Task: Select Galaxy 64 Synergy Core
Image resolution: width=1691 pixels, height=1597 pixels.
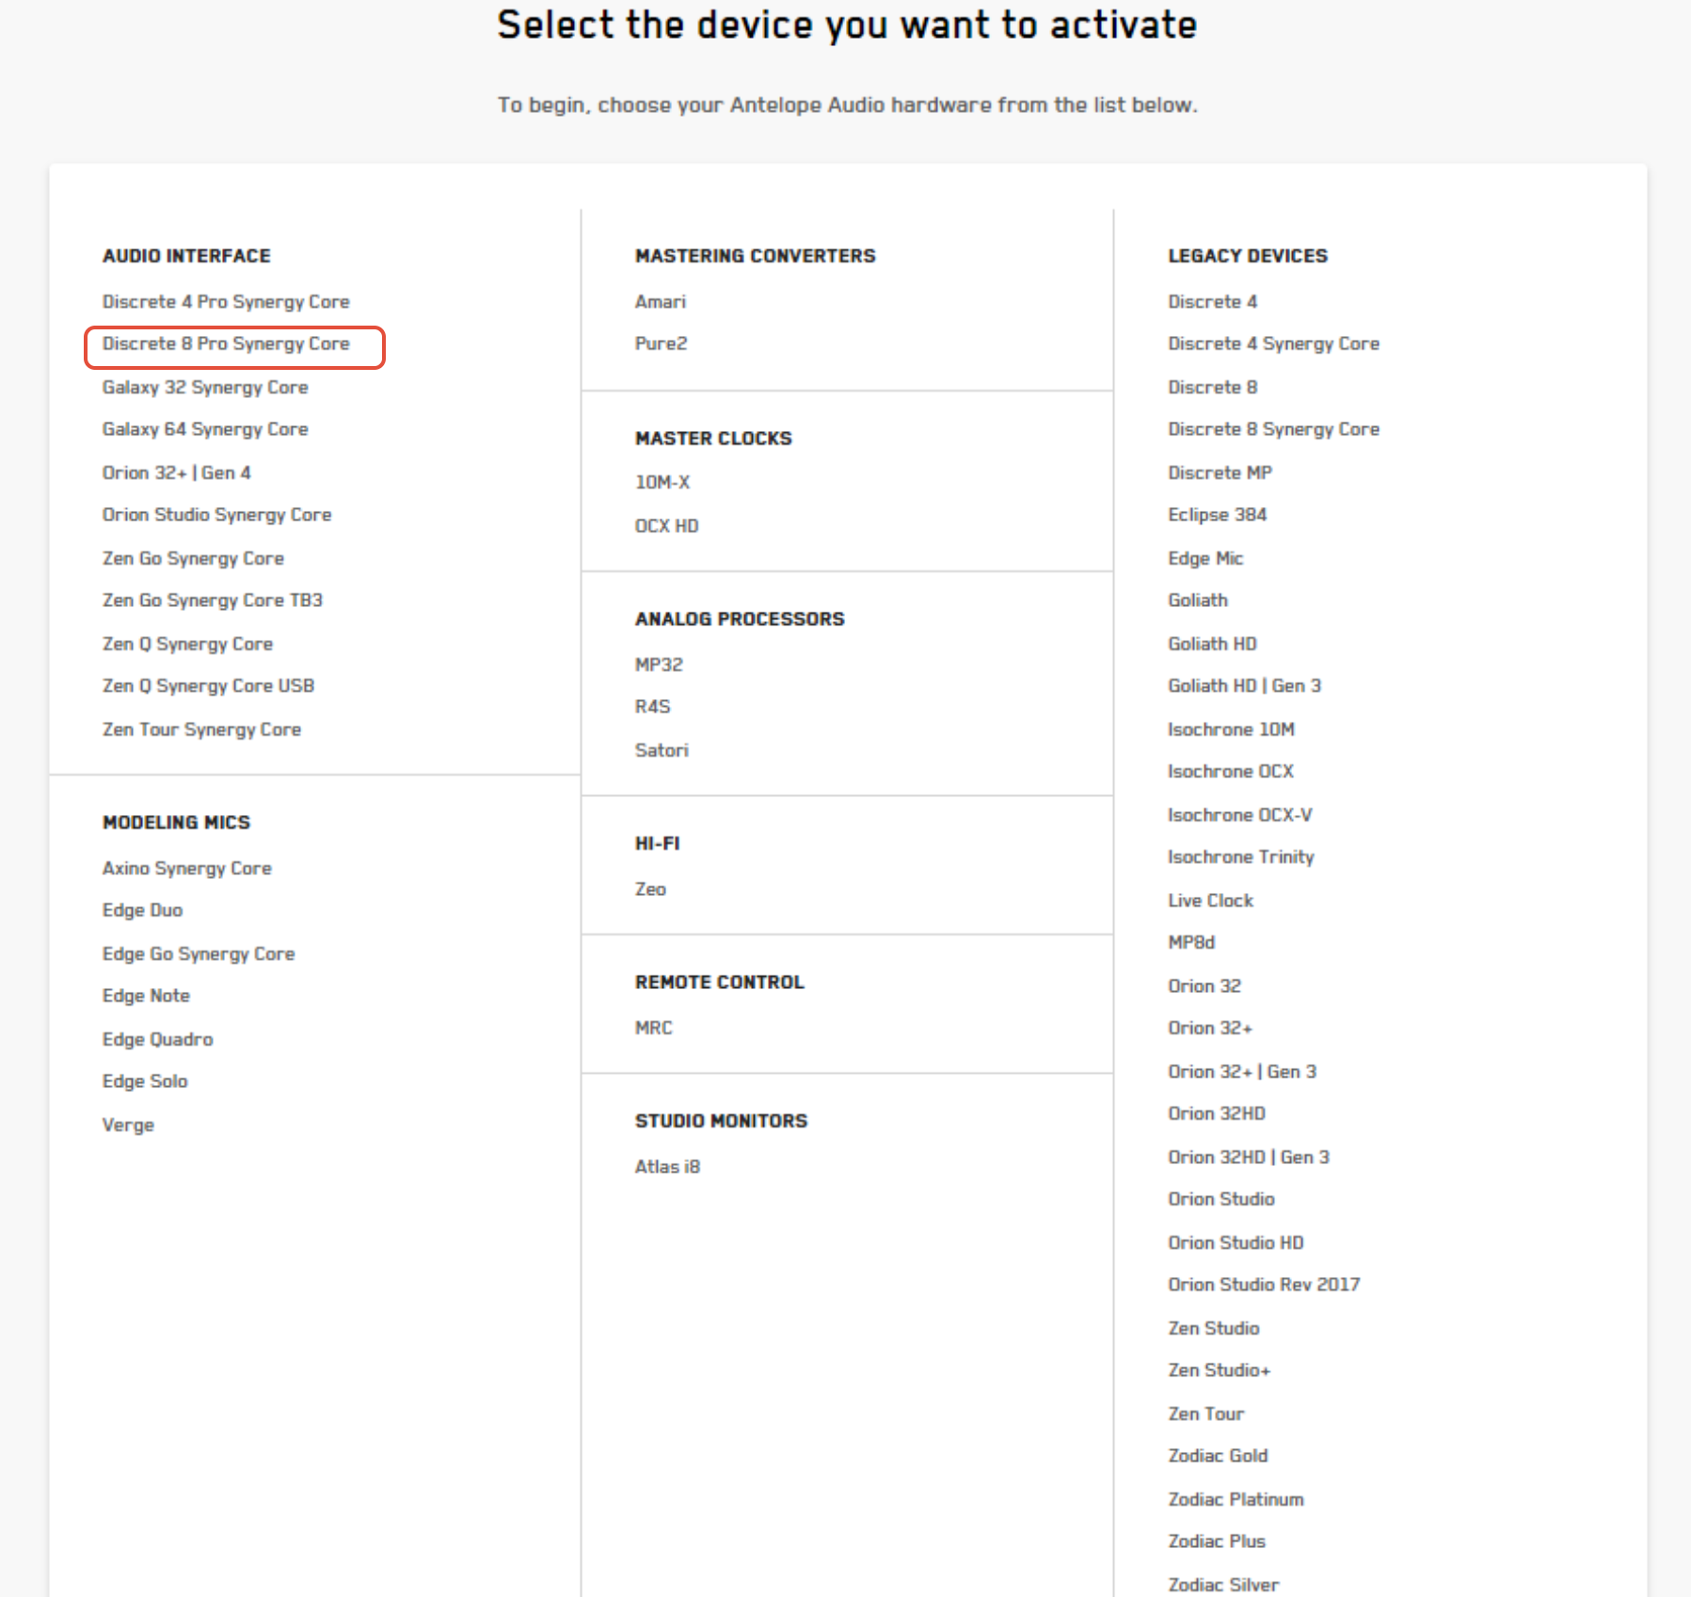Action: tap(205, 429)
